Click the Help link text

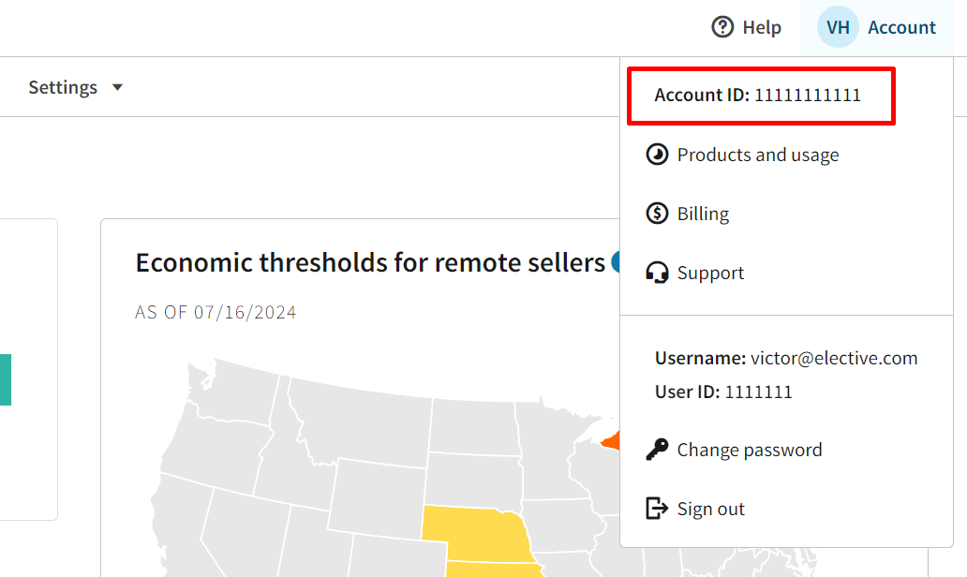[762, 27]
